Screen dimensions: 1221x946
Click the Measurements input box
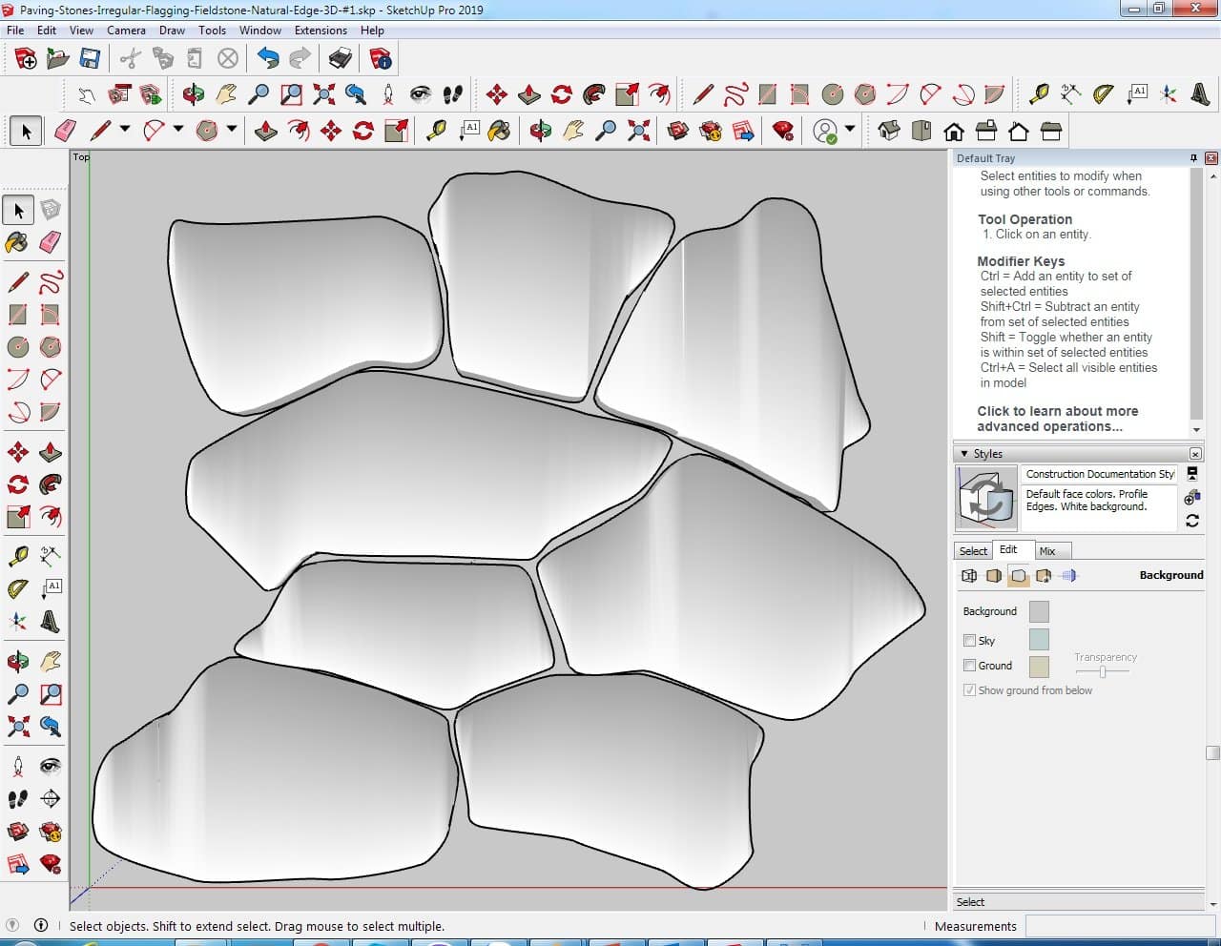(x=1121, y=926)
